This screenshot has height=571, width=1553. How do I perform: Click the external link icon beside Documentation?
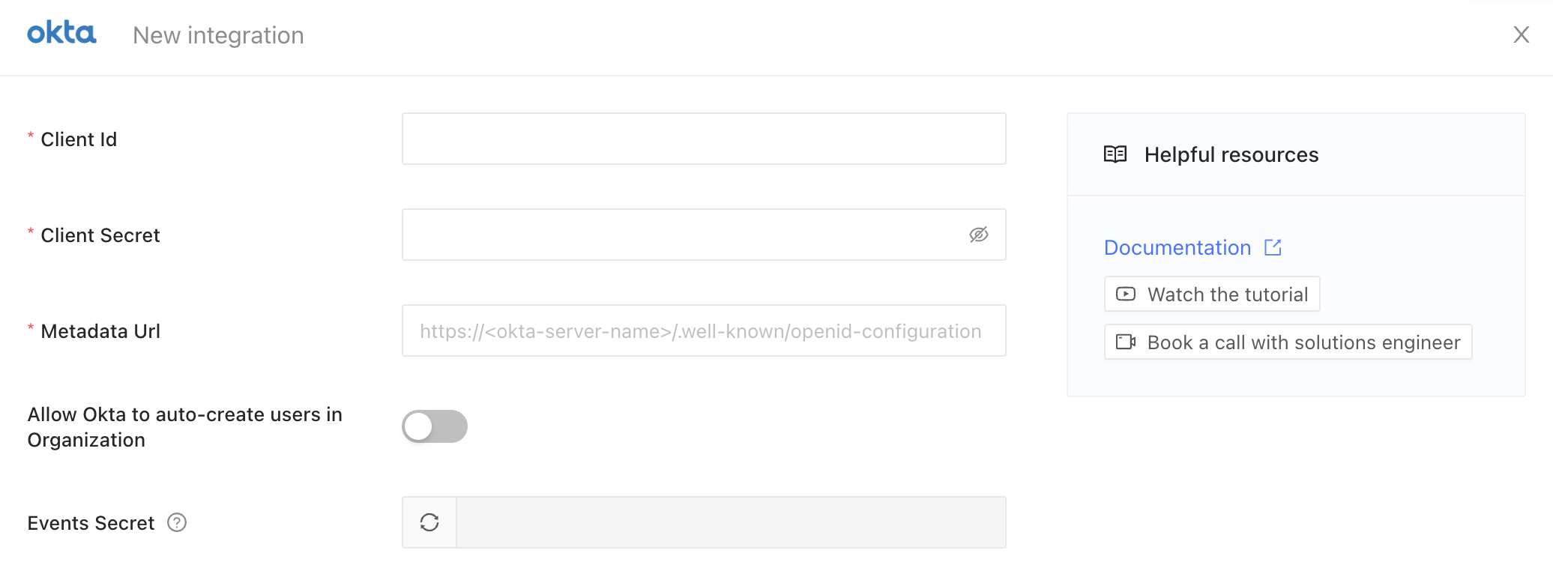[1273, 247]
